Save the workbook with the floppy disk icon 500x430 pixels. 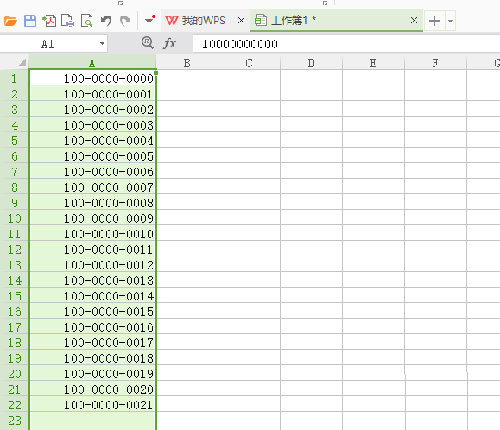pyautogui.click(x=30, y=21)
